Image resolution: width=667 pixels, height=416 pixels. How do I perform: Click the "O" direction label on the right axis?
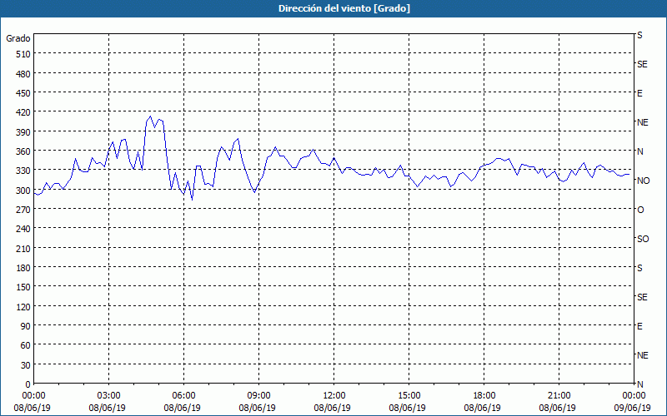(640, 210)
